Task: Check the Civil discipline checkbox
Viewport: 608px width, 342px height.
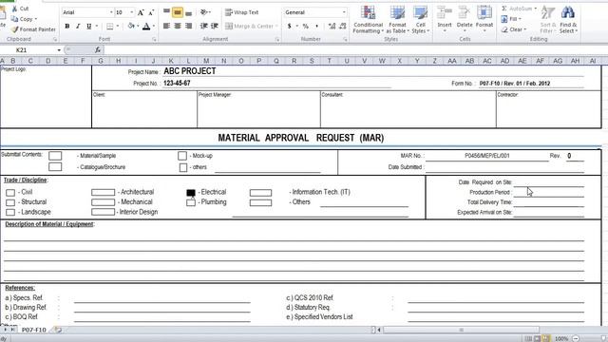Action: point(10,193)
